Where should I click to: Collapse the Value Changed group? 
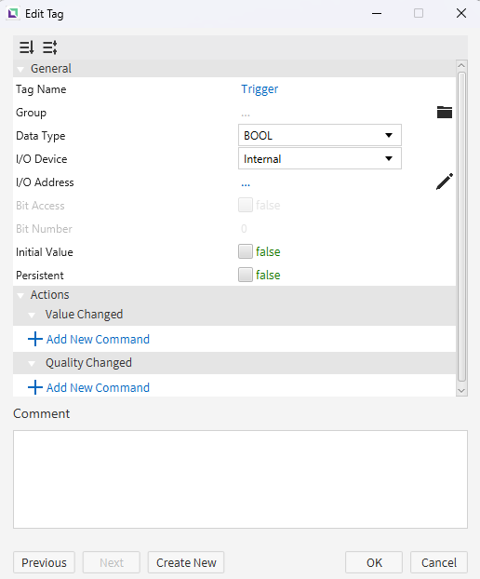pos(32,315)
